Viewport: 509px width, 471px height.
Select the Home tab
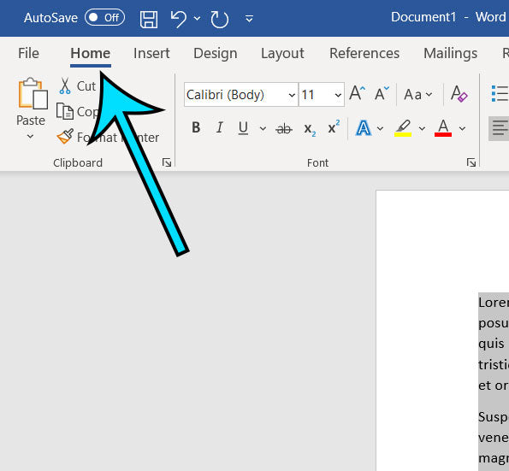click(x=91, y=53)
